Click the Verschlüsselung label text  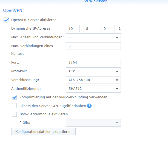pyautogui.click(x=25, y=80)
